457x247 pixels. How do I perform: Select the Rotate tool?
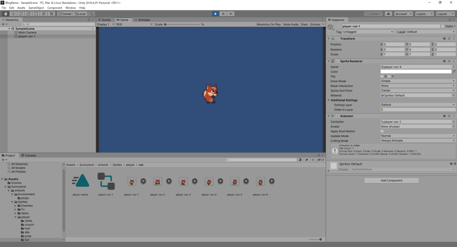coord(21,14)
